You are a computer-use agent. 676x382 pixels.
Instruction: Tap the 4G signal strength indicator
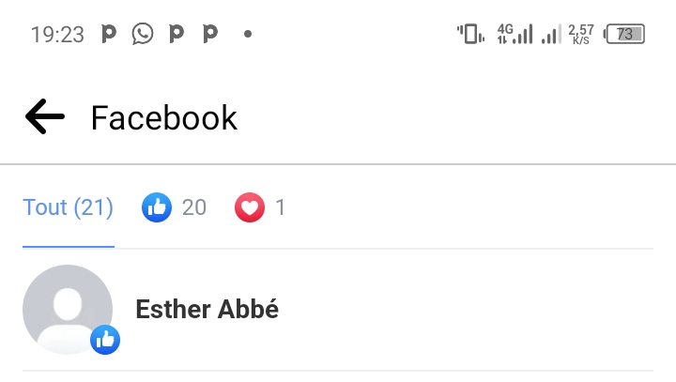pyautogui.click(x=515, y=34)
